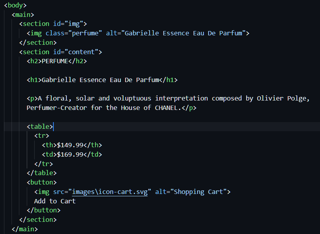Click the closing /section tag after /button
Viewport: 320px width, 234px height.
click(x=38, y=220)
